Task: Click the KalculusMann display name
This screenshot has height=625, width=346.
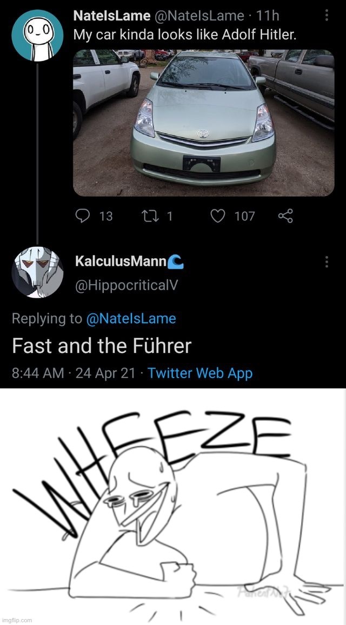Action: tap(120, 262)
